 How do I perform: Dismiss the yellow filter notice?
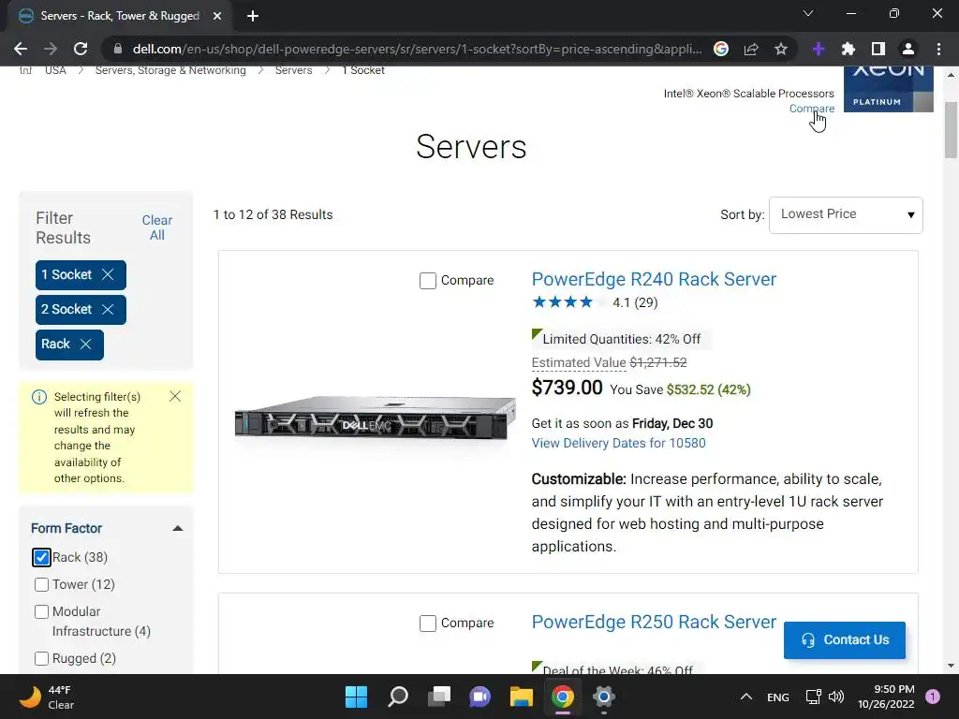(175, 396)
